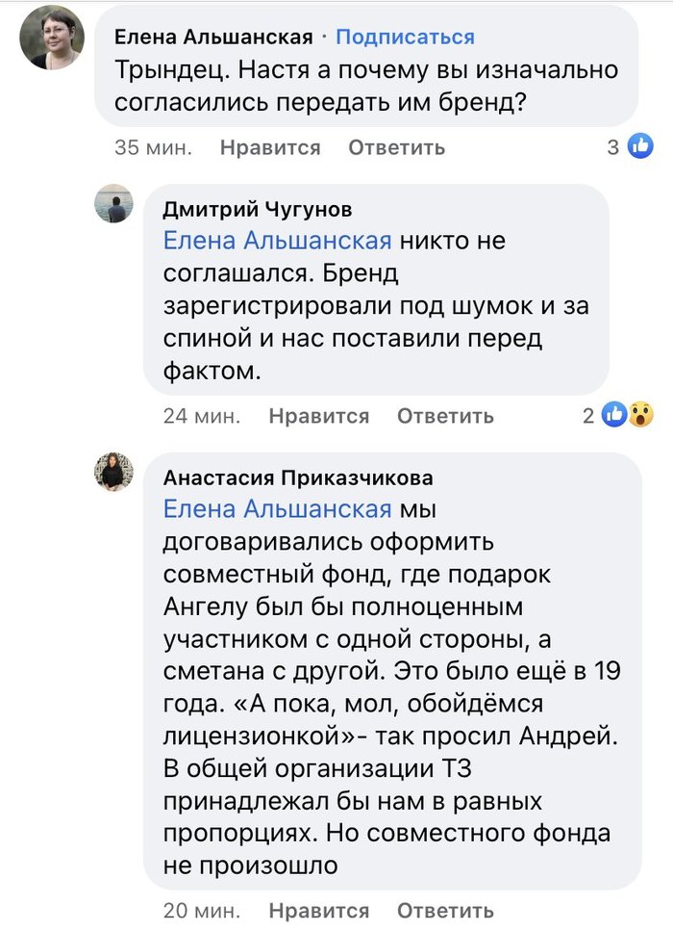Screen dimensions: 673x930
Task: Click Елена Альшанская mention in Дмитрий's reply
Action: coord(278,241)
